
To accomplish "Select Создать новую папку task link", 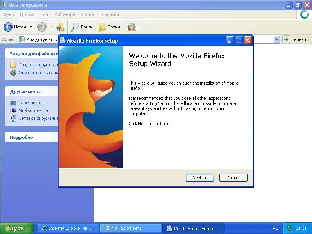I will coord(38,65).
